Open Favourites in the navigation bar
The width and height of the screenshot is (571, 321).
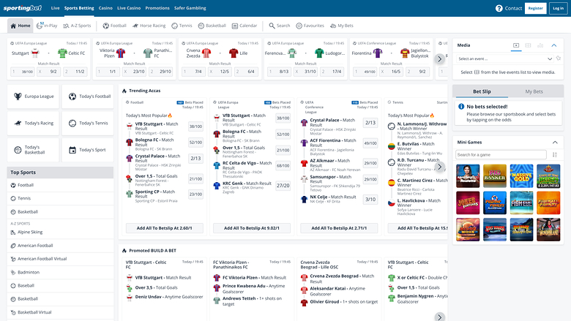point(310,26)
